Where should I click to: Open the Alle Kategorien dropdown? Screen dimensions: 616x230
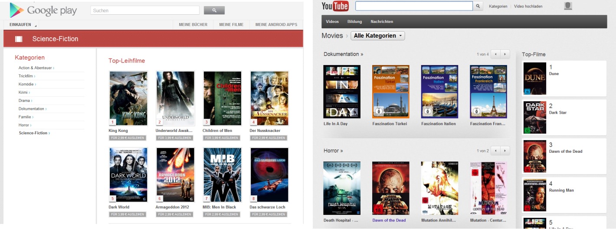pos(377,36)
